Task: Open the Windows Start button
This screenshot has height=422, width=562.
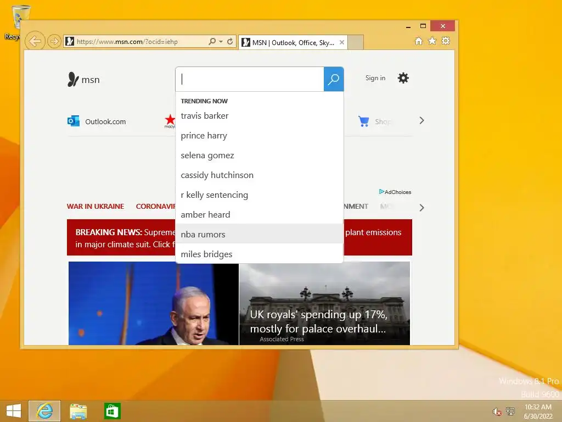Action: tap(14, 411)
